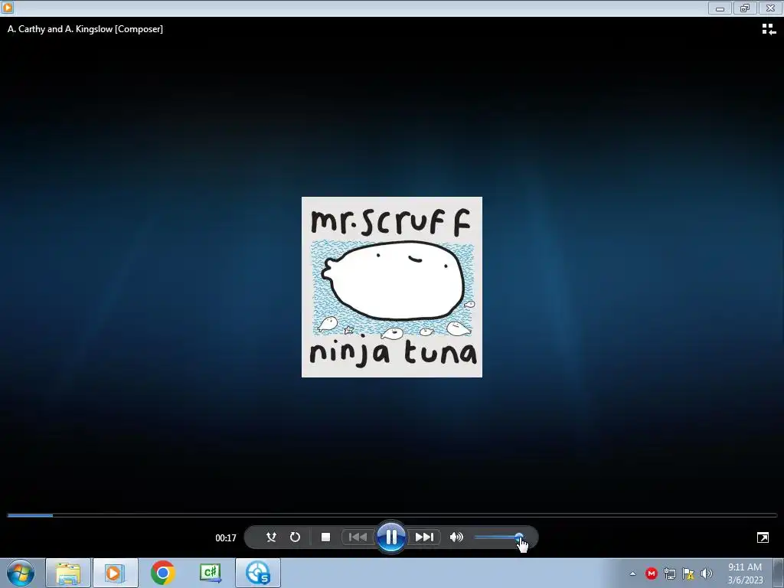
Task: Switch to Library view
Action: pos(769,30)
